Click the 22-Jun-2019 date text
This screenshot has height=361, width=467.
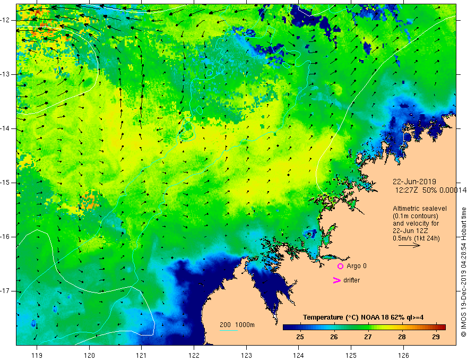[414, 182]
